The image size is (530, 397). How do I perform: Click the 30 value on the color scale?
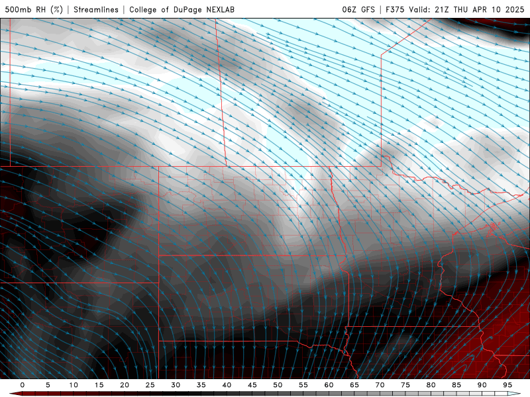176,385
